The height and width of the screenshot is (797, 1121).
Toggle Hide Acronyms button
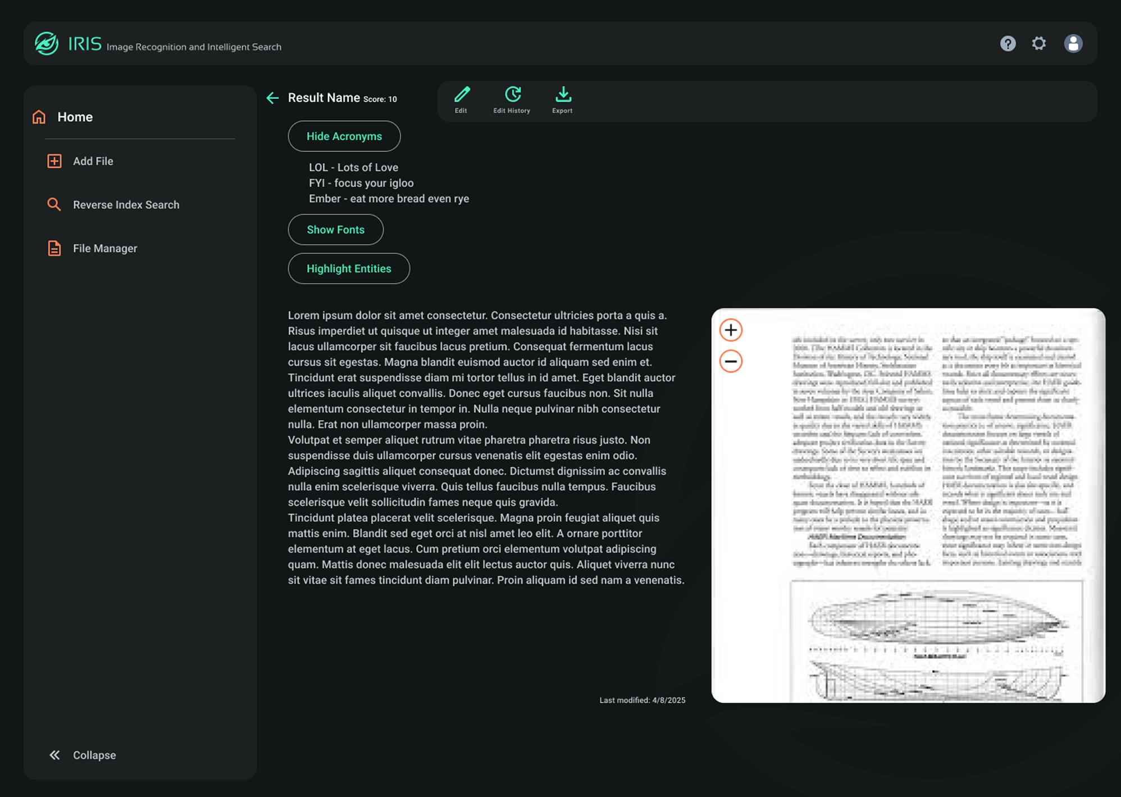[x=344, y=136]
